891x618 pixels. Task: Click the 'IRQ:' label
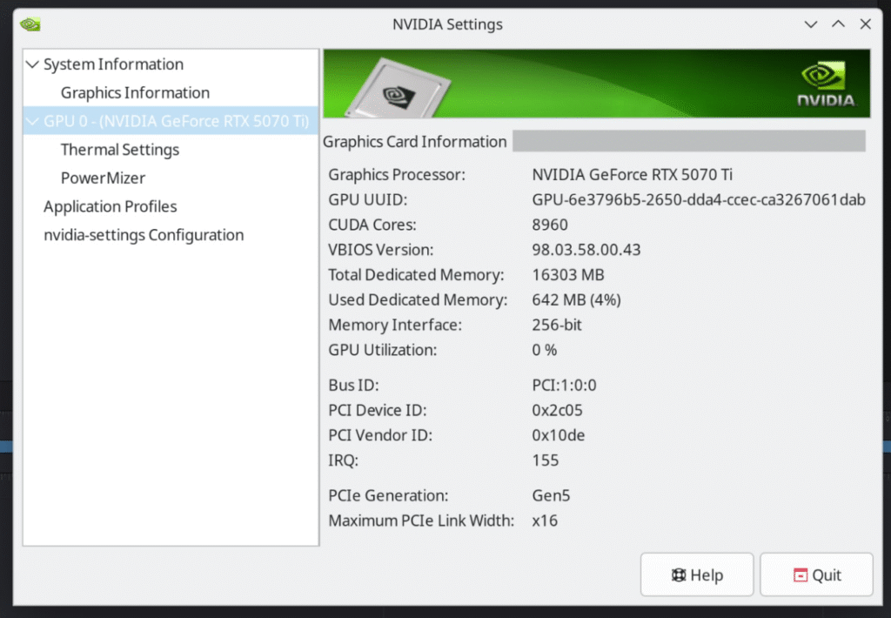click(x=343, y=460)
